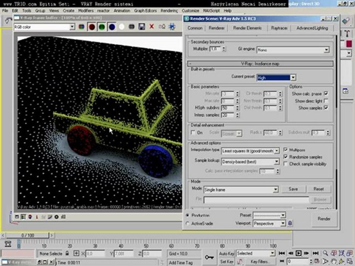Toggle Randomize samples checkbox

tap(285, 157)
